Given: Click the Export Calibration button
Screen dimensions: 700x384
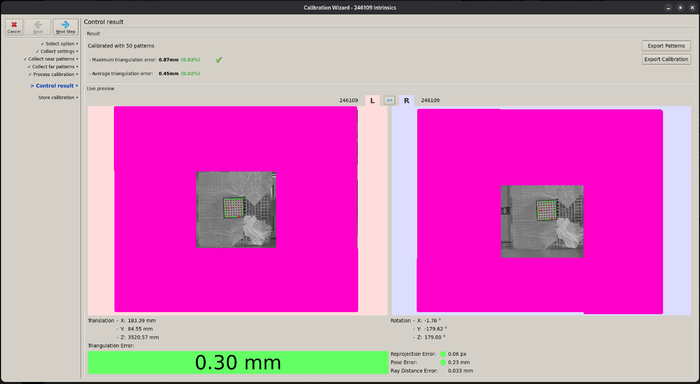Looking at the screenshot, I should coord(666,59).
